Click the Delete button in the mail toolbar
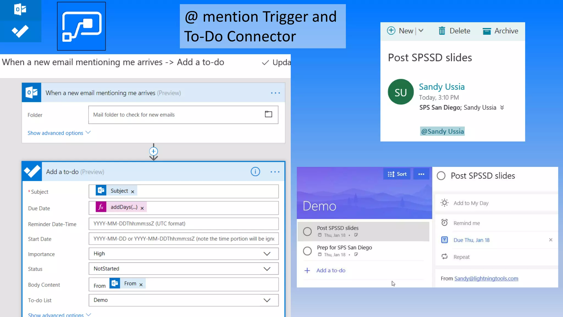The width and height of the screenshot is (563, 317). click(454, 31)
